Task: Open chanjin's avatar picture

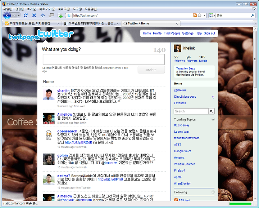Action: (49, 94)
